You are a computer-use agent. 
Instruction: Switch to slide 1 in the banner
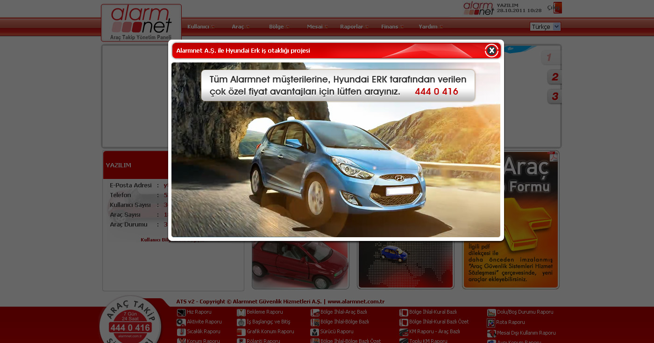pyautogui.click(x=551, y=58)
